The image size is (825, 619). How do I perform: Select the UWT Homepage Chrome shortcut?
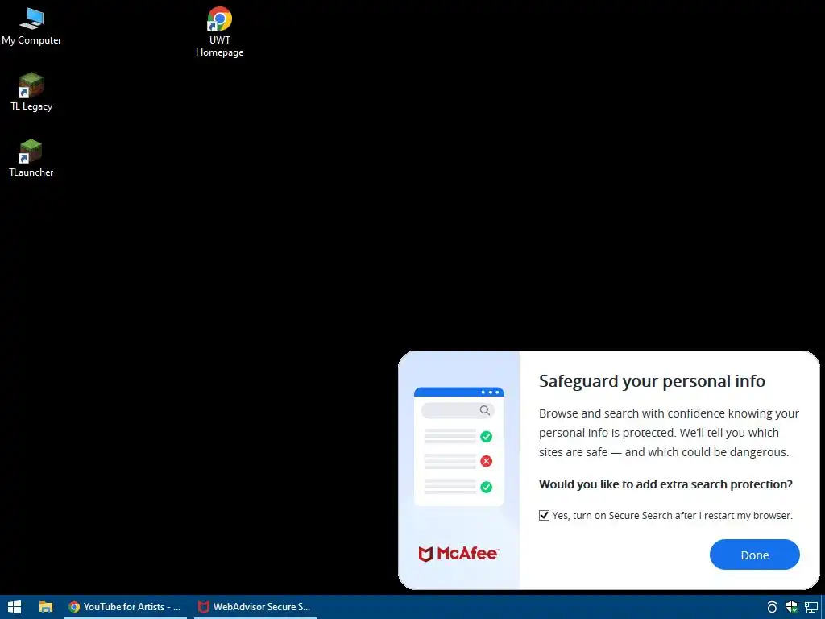pyautogui.click(x=219, y=31)
